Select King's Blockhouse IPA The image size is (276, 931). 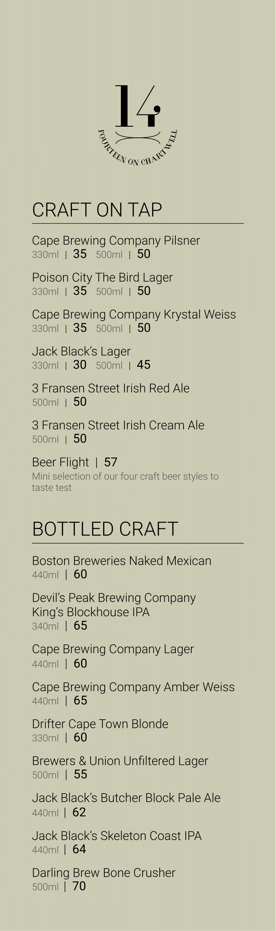[91, 612]
